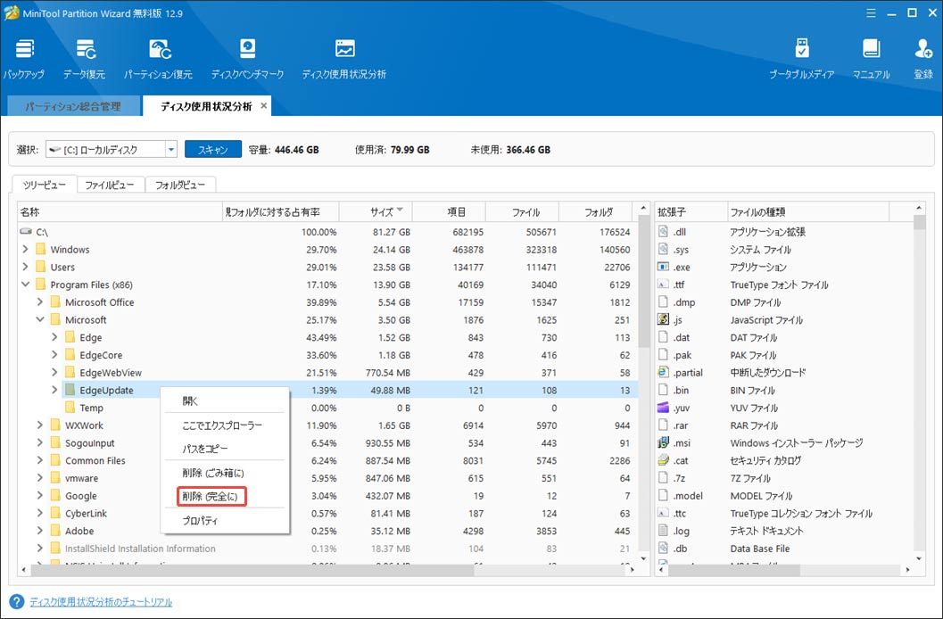Choose 開く from context menu

click(224, 400)
